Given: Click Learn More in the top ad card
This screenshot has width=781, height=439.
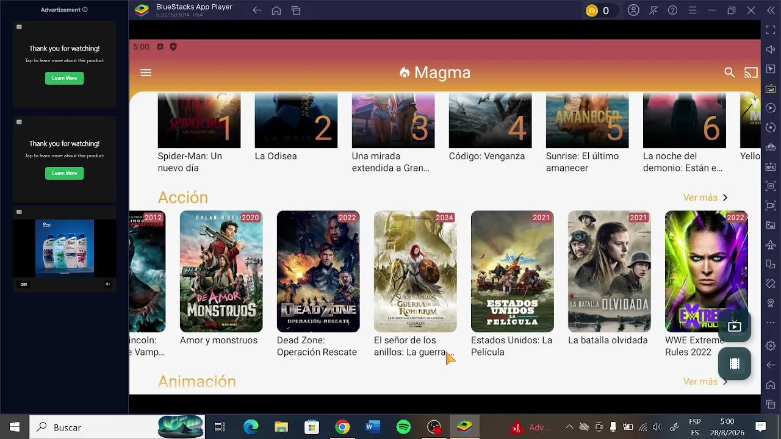Looking at the screenshot, I should (x=64, y=78).
